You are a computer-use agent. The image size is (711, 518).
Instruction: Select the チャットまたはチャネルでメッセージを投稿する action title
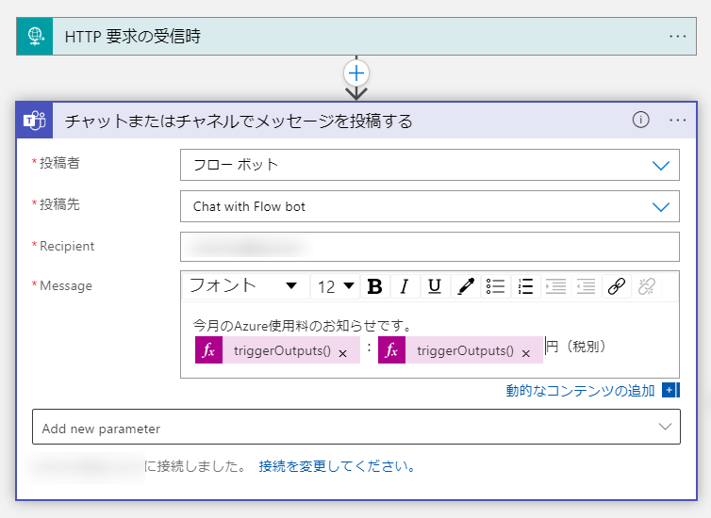click(239, 121)
